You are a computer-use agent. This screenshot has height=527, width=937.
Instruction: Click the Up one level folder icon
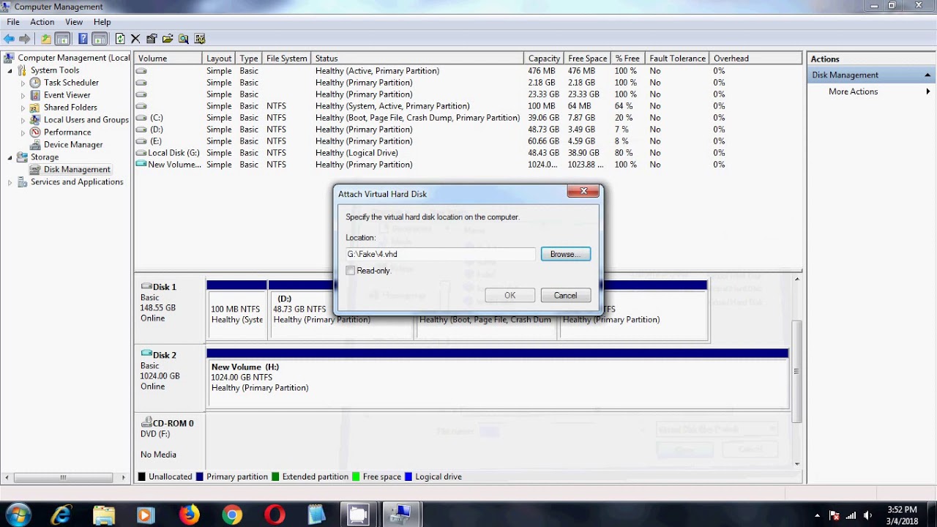tap(46, 39)
